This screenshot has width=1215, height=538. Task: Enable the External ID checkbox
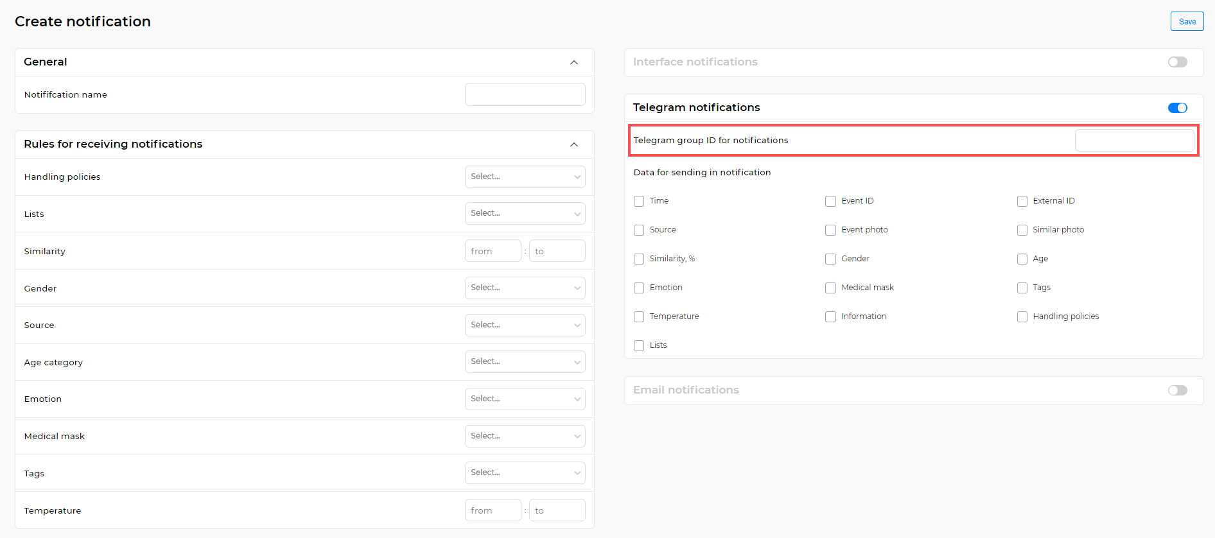coord(1022,202)
